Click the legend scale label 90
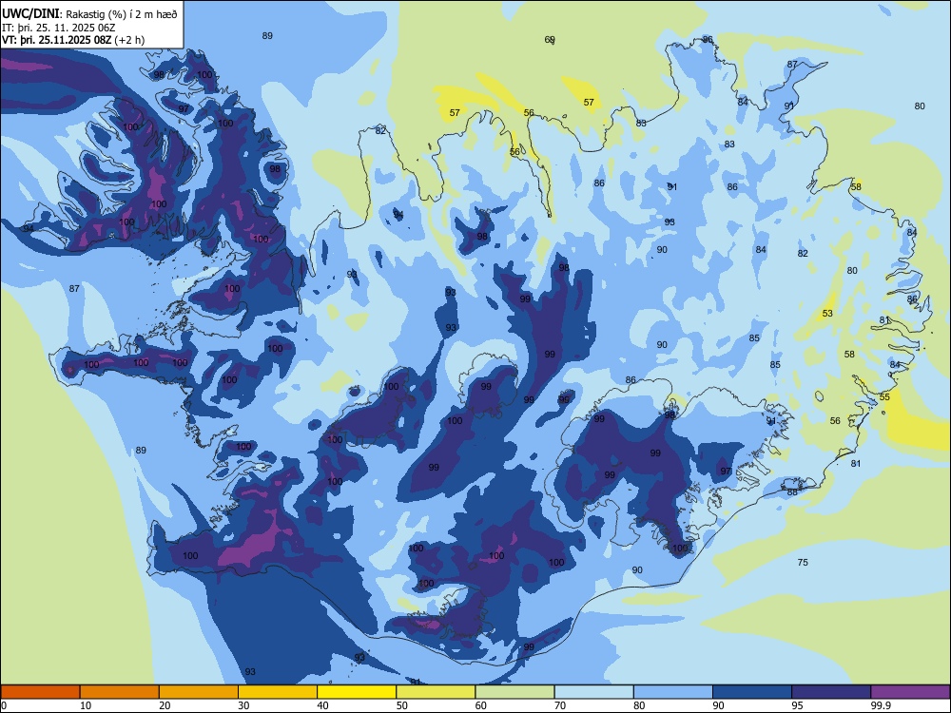This screenshot has height=713, width=951. tap(718, 705)
